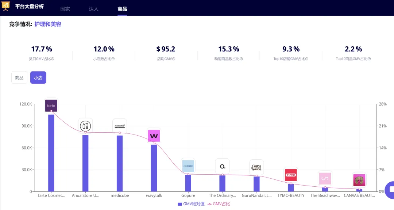
Task: Click the tarte shop logo
Action: (x=51, y=105)
